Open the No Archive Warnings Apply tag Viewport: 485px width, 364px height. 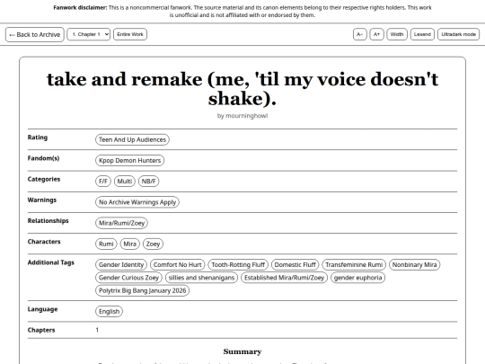click(x=137, y=202)
